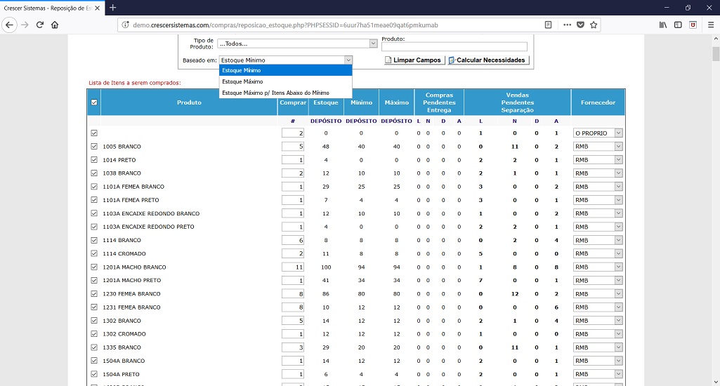Click Lista de Itens a serem comprados label

[135, 83]
